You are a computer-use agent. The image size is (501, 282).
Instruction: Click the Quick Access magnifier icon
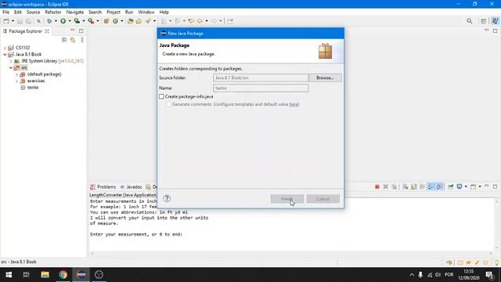click(x=469, y=21)
